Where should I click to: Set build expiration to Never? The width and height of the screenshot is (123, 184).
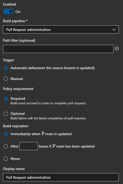click(x=6, y=159)
